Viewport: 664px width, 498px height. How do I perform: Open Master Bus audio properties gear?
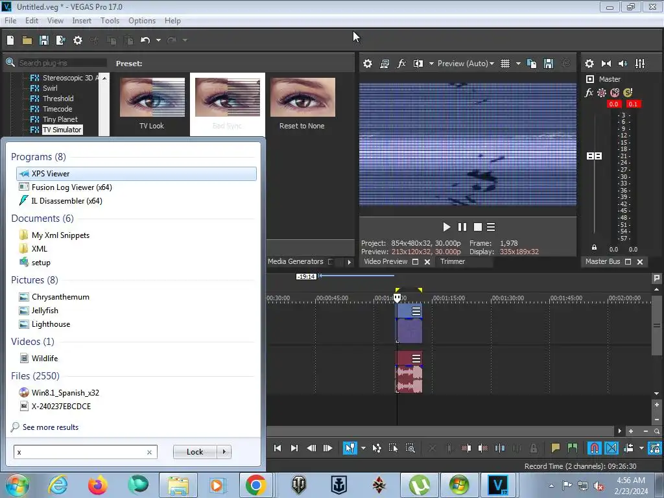coord(589,64)
